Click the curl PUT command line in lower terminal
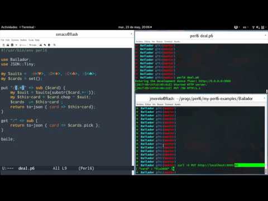The image size is (268, 201). pos(208,165)
